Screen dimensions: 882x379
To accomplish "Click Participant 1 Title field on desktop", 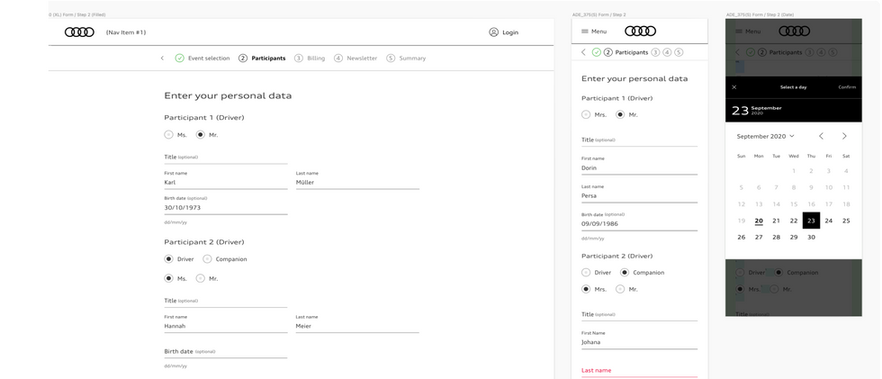I will click(x=226, y=158).
